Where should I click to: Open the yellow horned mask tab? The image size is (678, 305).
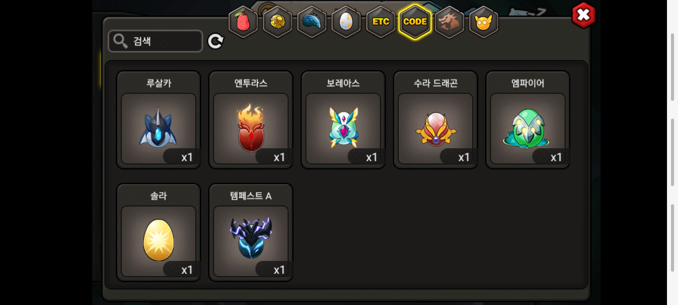[484, 22]
